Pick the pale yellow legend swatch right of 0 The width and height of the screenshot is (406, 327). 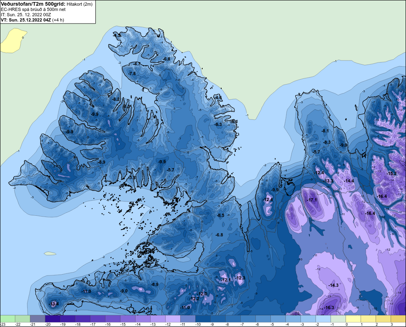pos(353,319)
